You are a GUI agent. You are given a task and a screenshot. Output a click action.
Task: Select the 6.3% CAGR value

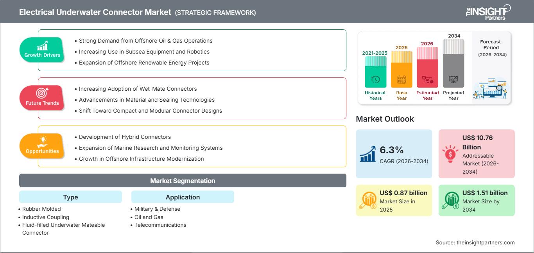392,150
